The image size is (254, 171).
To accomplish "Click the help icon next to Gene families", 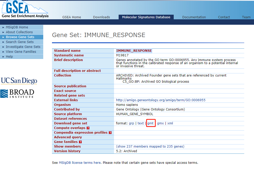I will tap(80, 142).
